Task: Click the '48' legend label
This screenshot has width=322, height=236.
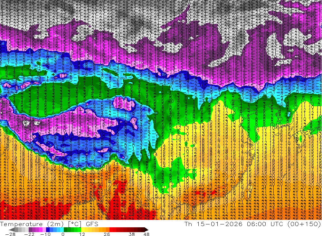Action: (x=147, y=234)
